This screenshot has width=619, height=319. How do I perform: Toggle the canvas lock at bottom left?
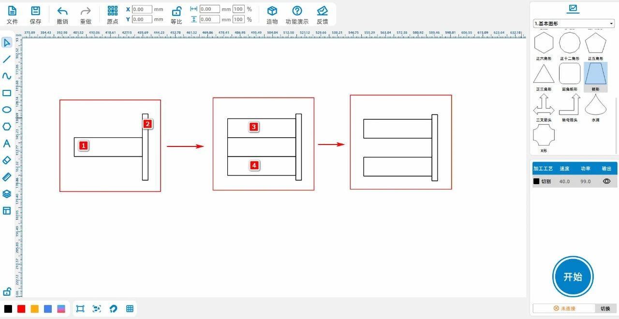point(7,292)
